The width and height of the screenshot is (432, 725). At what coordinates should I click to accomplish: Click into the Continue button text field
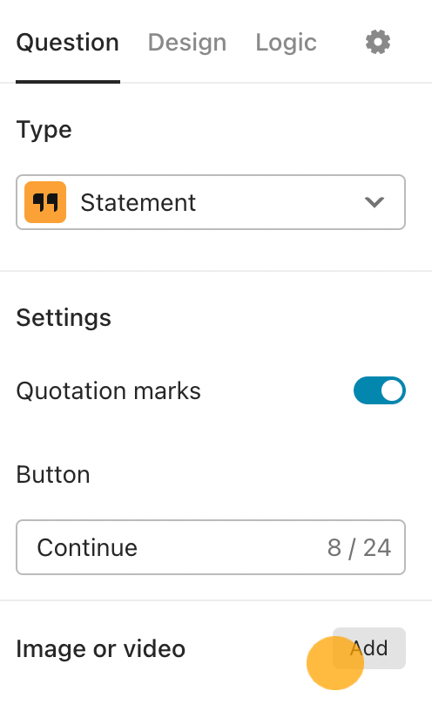211,547
